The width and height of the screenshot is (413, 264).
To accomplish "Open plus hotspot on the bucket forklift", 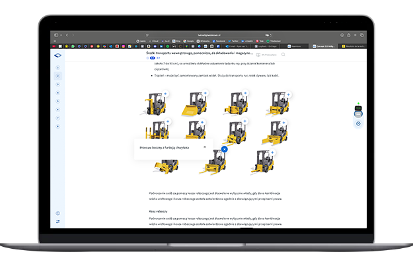I will click(x=206, y=94).
